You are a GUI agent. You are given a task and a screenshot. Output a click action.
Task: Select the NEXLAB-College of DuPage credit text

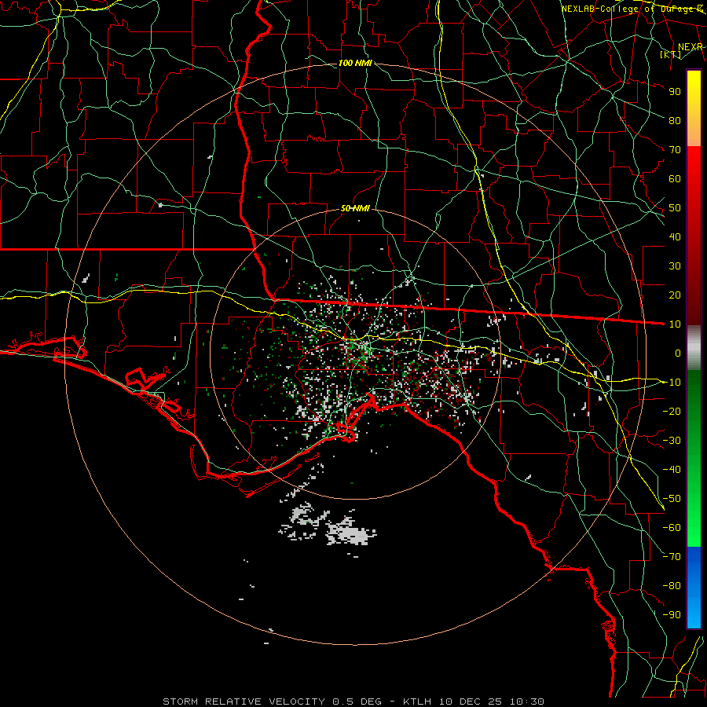[x=632, y=9]
